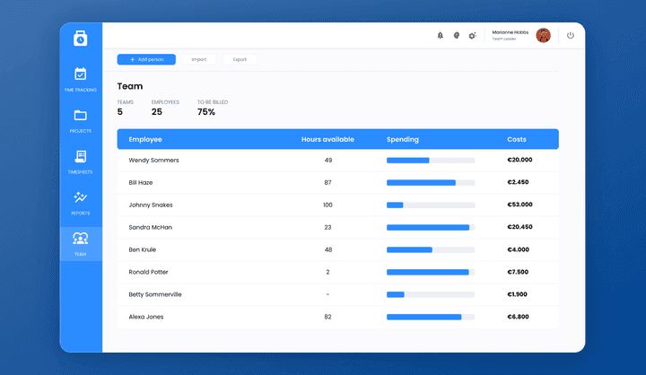The width and height of the screenshot is (646, 375).
Task: Click hours value 87 for Bill Haze
Action: (x=327, y=182)
